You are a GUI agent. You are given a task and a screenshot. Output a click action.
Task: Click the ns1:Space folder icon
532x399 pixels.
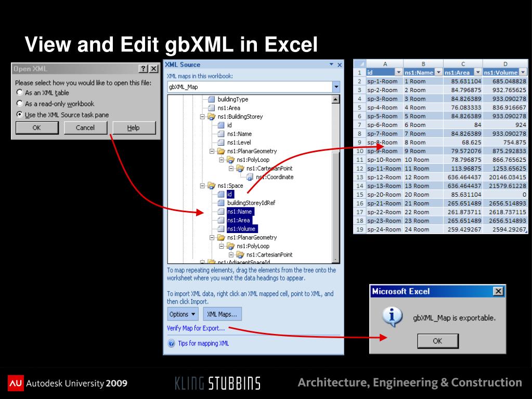pos(211,186)
